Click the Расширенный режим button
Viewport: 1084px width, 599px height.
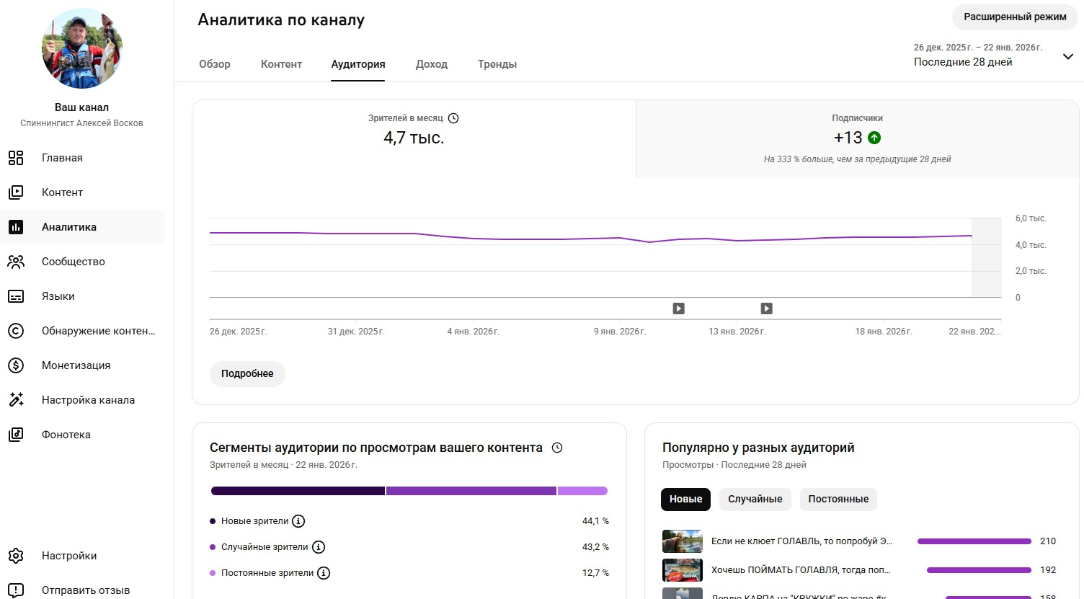click(1015, 17)
